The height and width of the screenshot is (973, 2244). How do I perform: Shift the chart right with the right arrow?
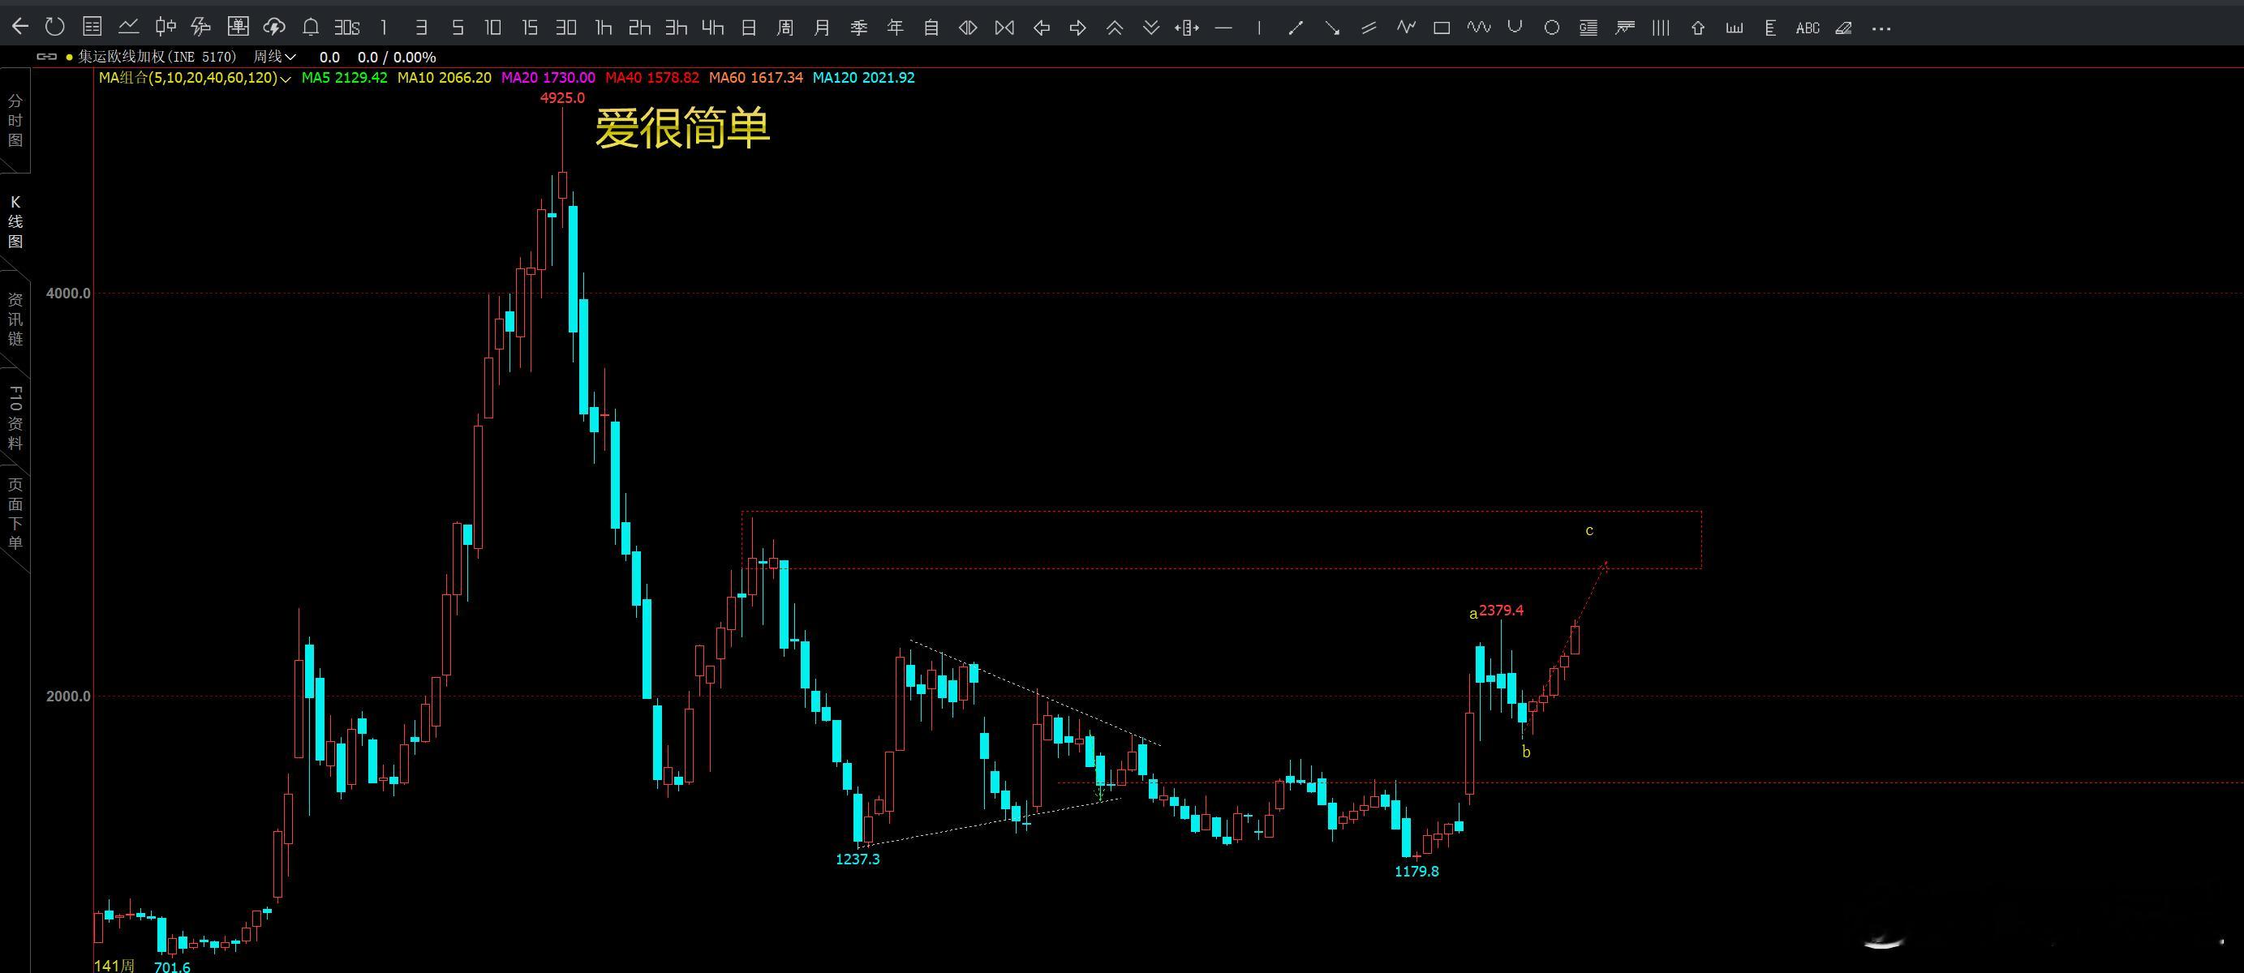[x=1077, y=28]
